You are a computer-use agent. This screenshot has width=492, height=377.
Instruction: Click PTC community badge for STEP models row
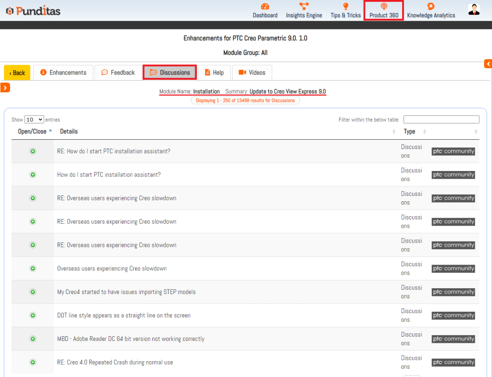click(453, 292)
